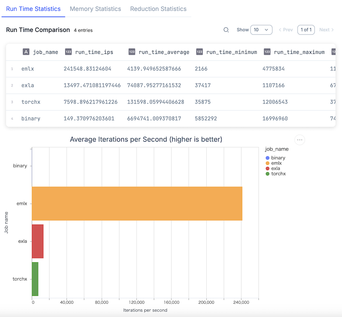Image resolution: width=342 pixels, height=317 pixels.
Task: Select the value 241548.83124604
Action: pos(87,69)
